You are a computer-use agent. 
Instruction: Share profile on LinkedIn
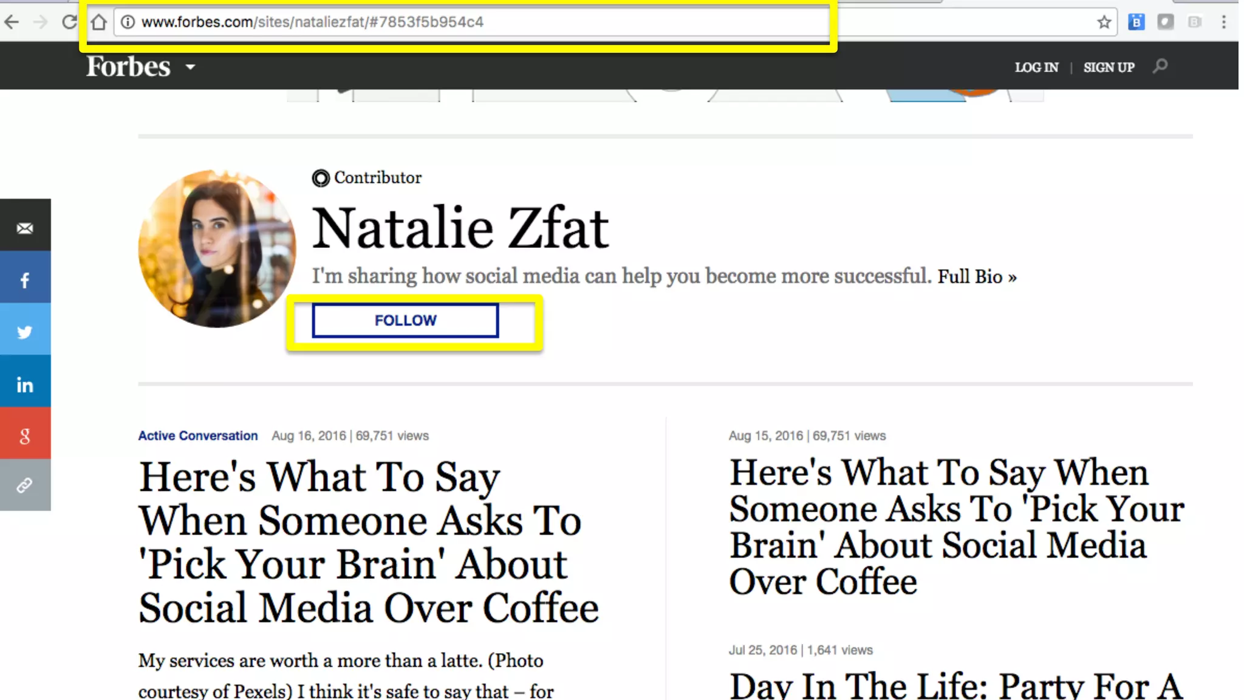point(25,385)
